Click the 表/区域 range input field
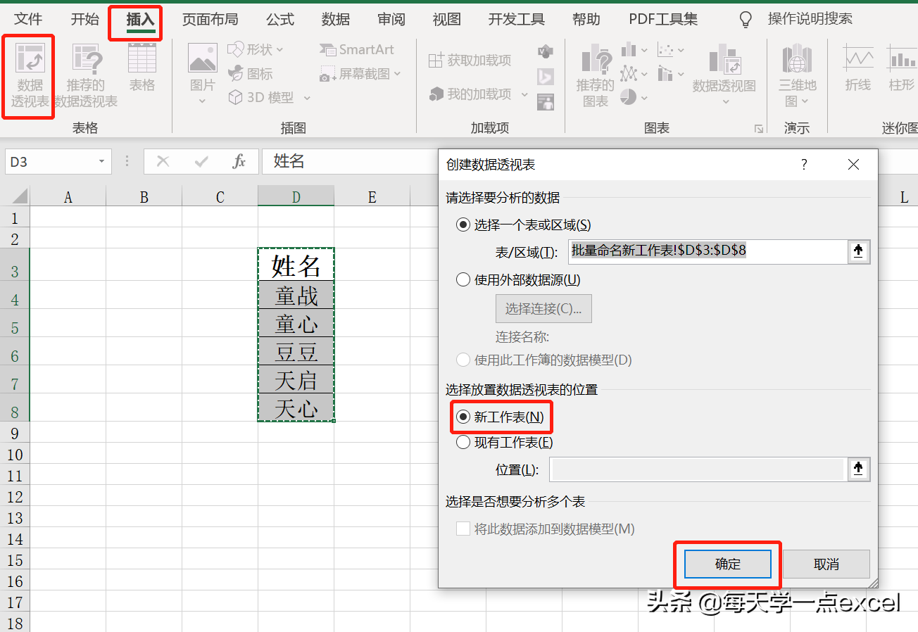This screenshot has height=632, width=918. [707, 251]
